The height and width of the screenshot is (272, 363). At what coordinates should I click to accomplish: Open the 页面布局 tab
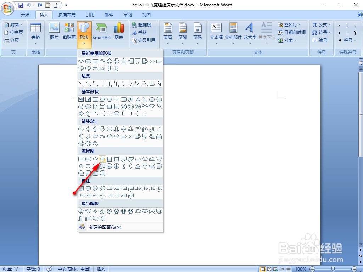coord(67,15)
